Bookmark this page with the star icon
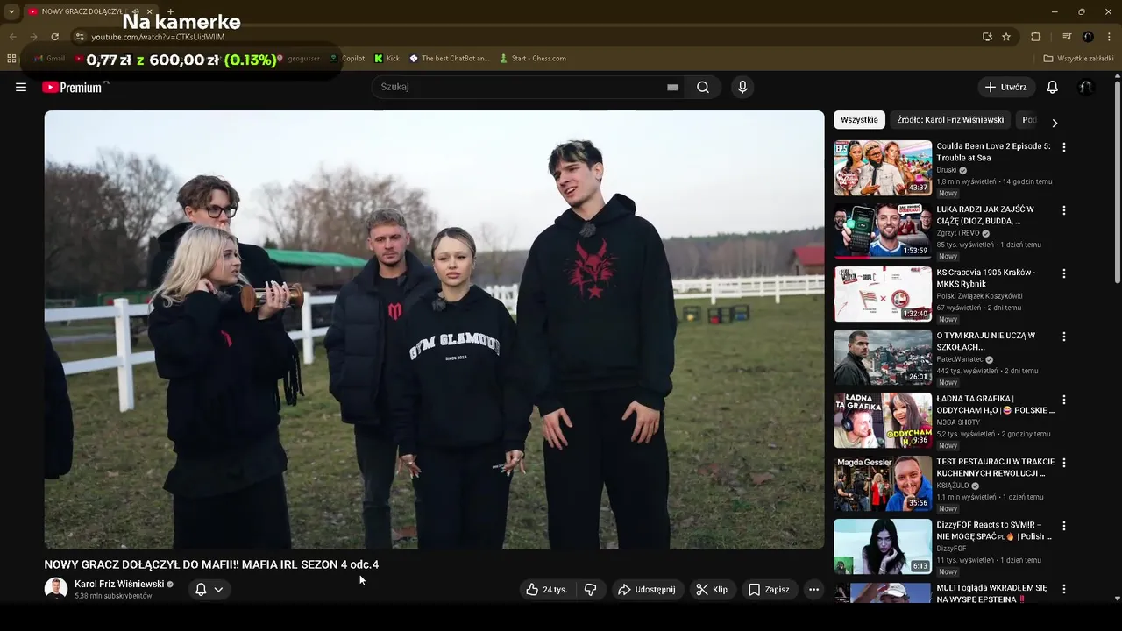1122x631 pixels. (1006, 37)
